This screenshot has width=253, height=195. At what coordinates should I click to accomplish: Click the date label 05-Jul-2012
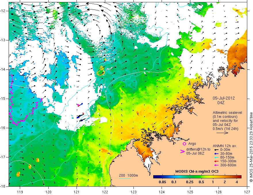click(224, 98)
